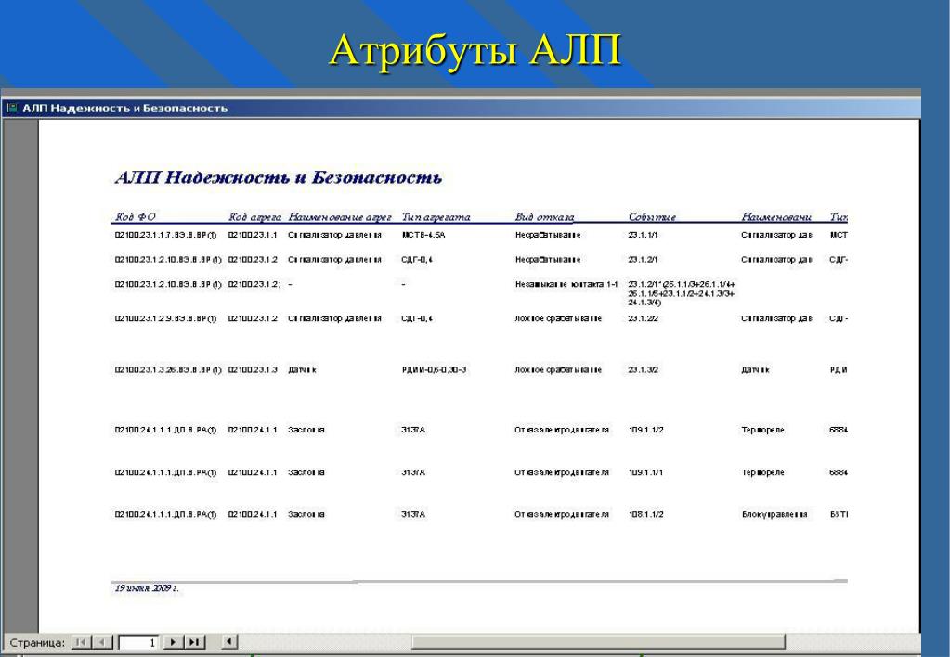Viewport: 950px width, 657px height.
Task: Select 'Термореле' in the 109.1.1/2 row
Action: tap(762, 430)
